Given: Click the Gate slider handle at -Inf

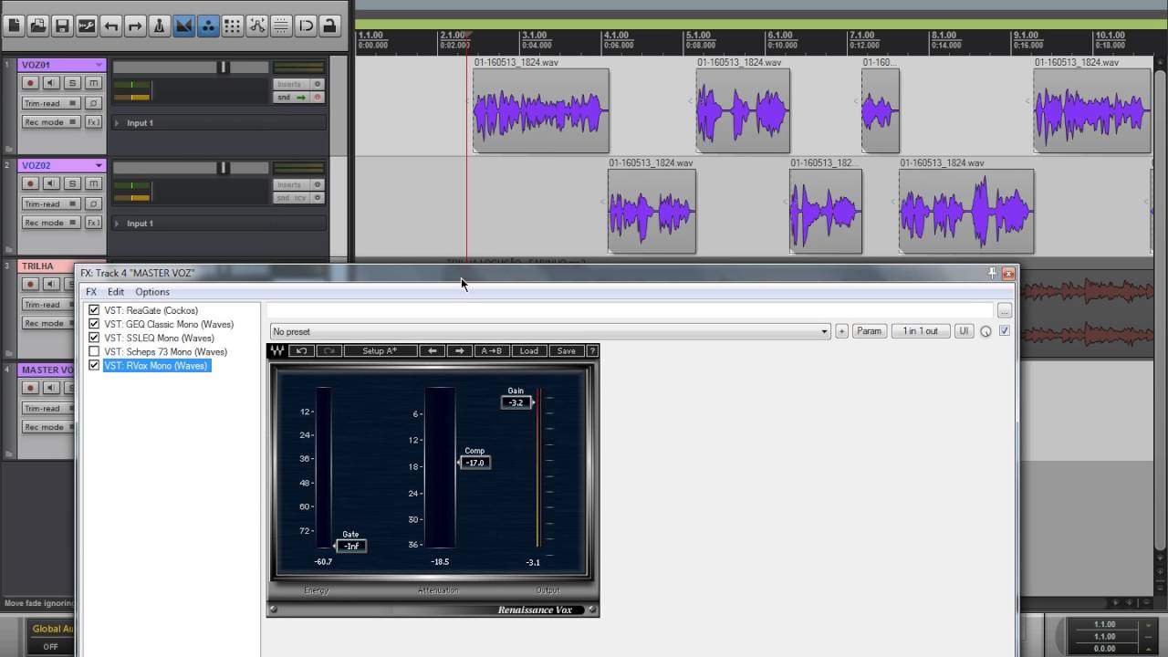Looking at the screenshot, I should pyautogui.click(x=351, y=546).
